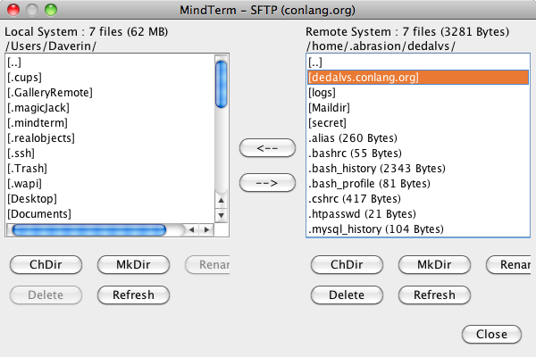The height and width of the screenshot is (357, 536).
Task: Click MkDir under the Local System list
Action: click(133, 265)
